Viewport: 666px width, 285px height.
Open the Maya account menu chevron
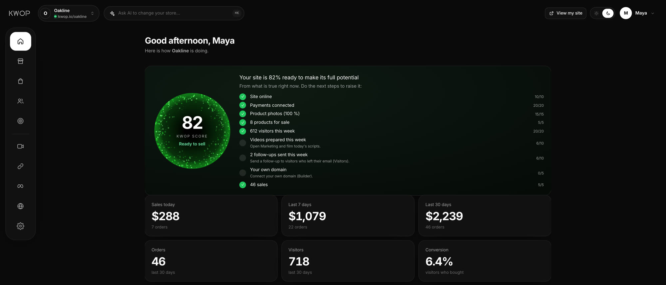[653, 13]
